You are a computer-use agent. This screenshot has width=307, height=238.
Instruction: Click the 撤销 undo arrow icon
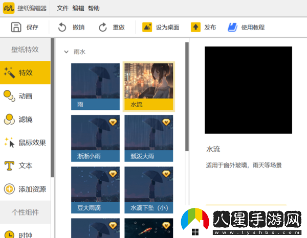(62, 27)
